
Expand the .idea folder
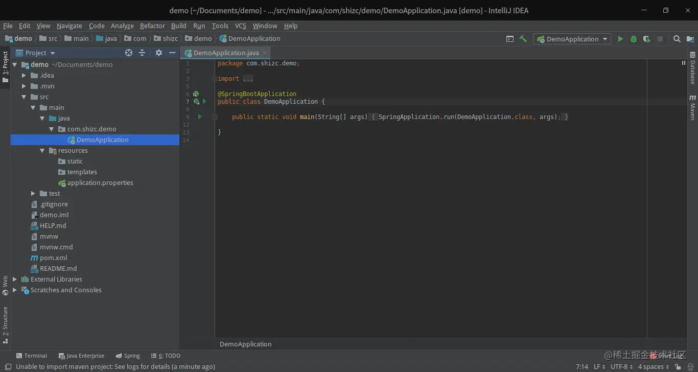(x=24, y=76)
